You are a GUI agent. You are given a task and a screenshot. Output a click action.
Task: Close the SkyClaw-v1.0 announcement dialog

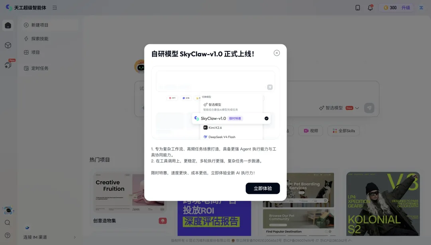click(x=277, y=53)
